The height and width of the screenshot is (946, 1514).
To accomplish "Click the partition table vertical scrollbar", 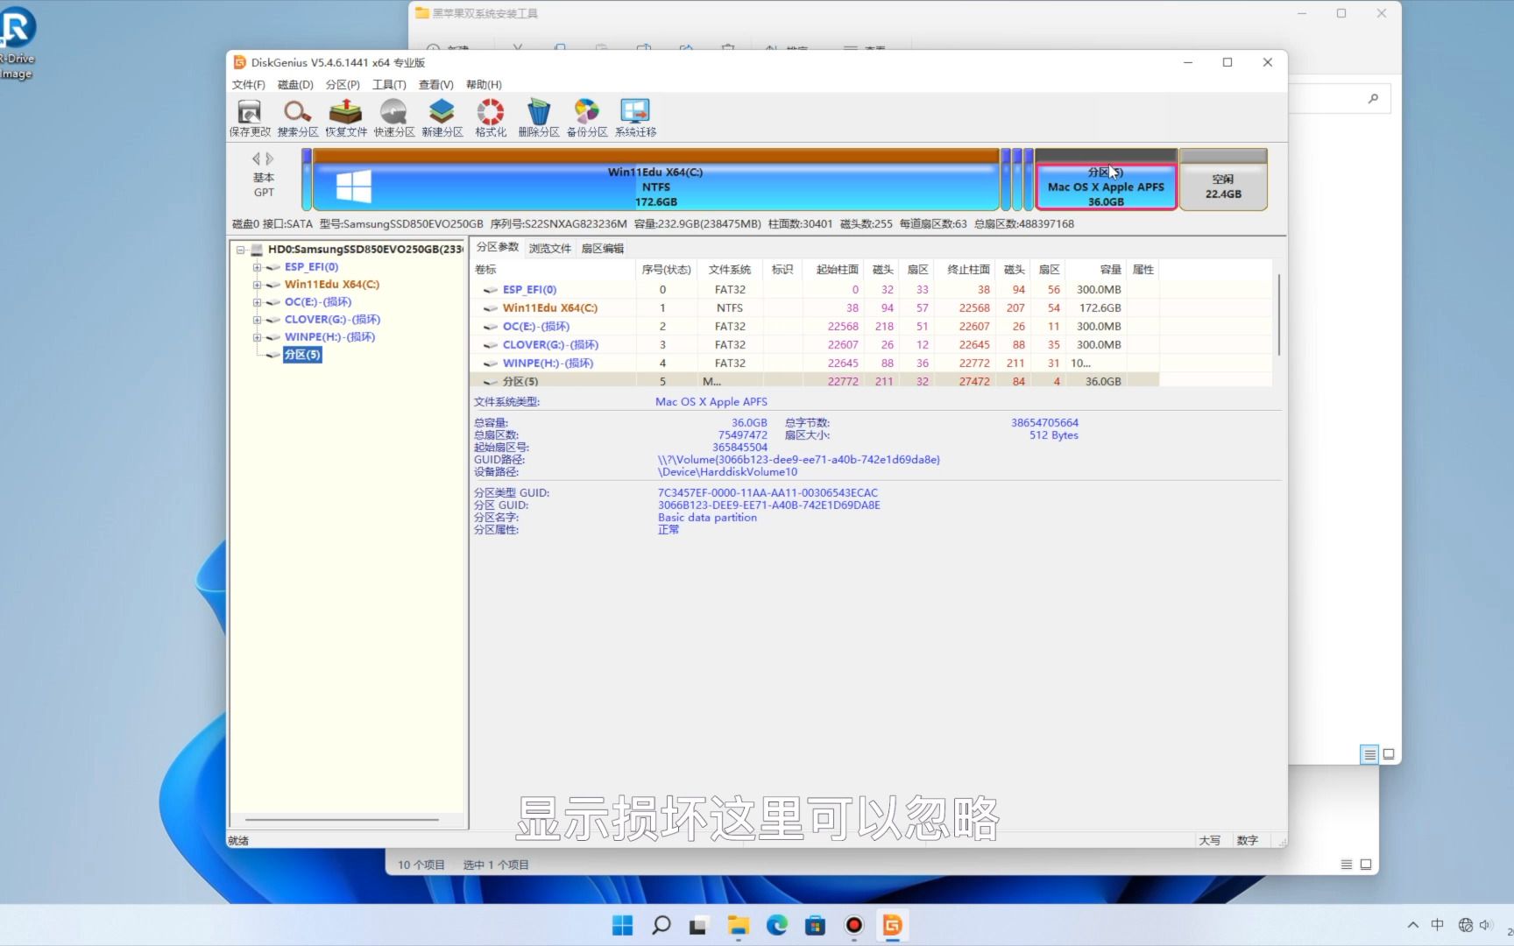I will (1279, 315).
